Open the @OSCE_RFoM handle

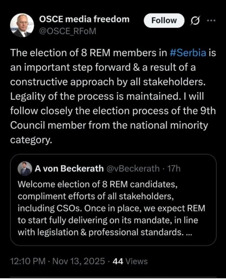[x=68, y=31]
